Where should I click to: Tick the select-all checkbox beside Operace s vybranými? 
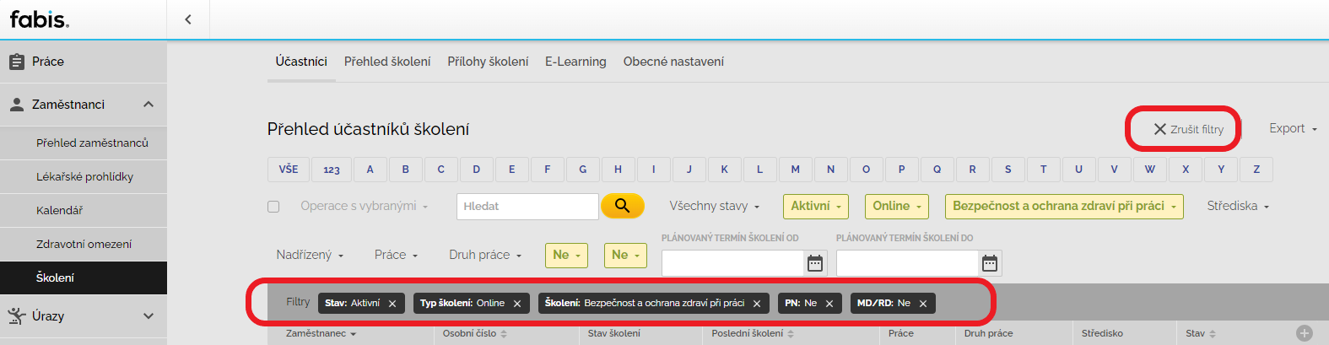273,207
